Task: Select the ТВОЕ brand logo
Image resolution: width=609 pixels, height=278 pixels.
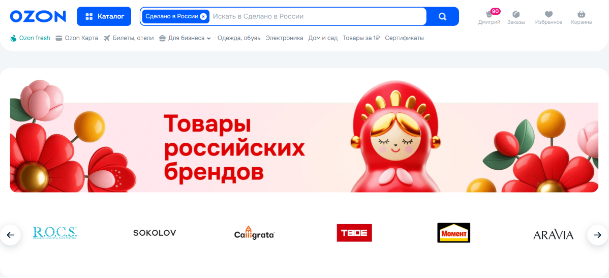Action: click(354, 233)
